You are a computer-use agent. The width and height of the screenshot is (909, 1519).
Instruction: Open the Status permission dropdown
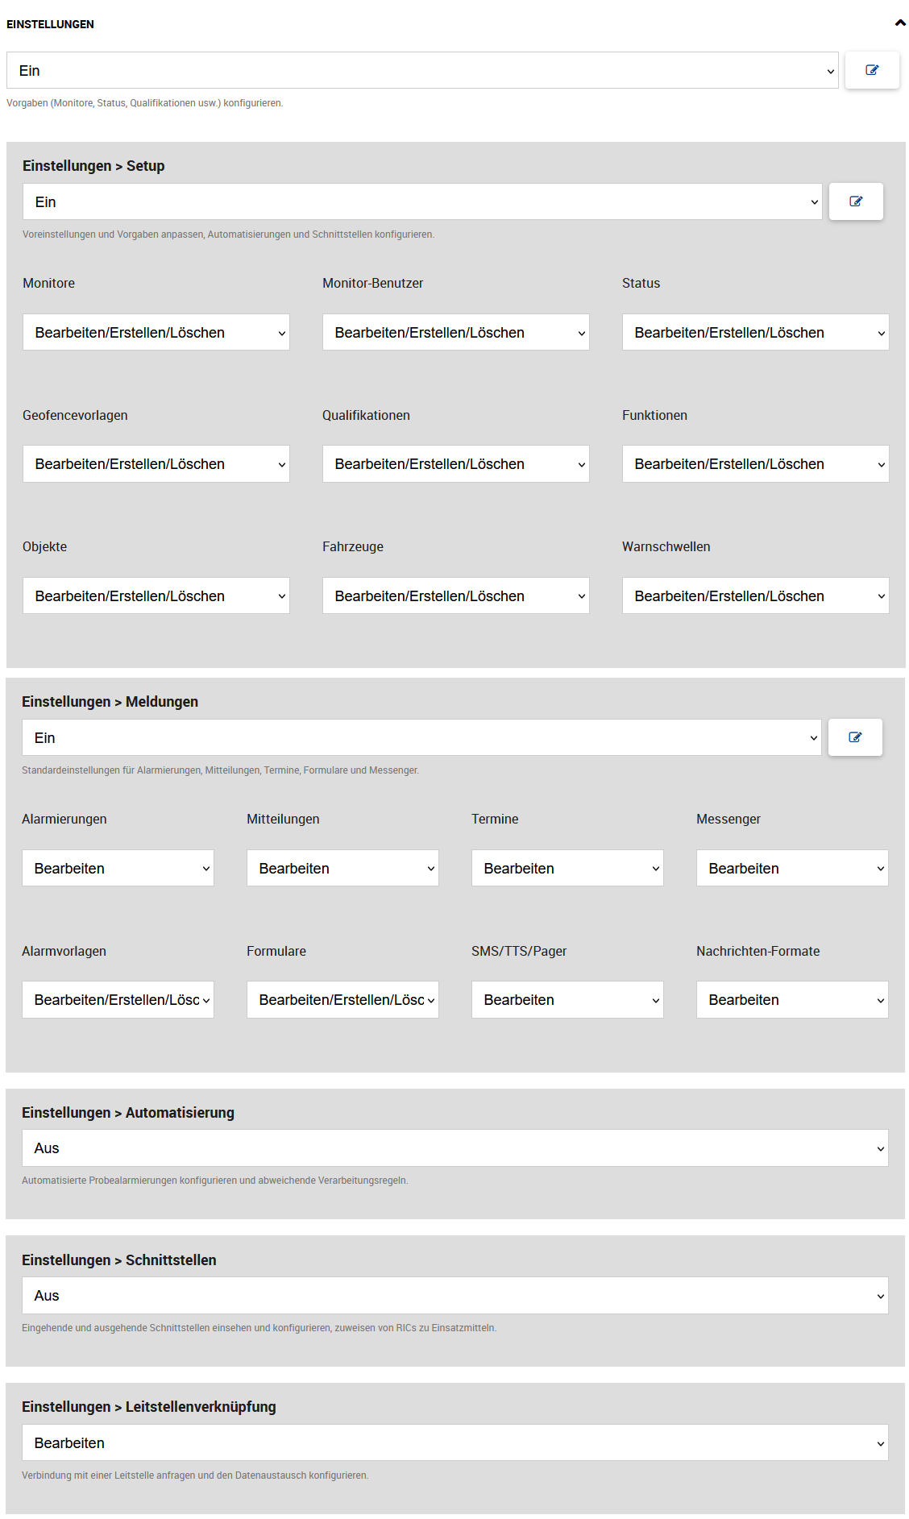tap(755, 333)
